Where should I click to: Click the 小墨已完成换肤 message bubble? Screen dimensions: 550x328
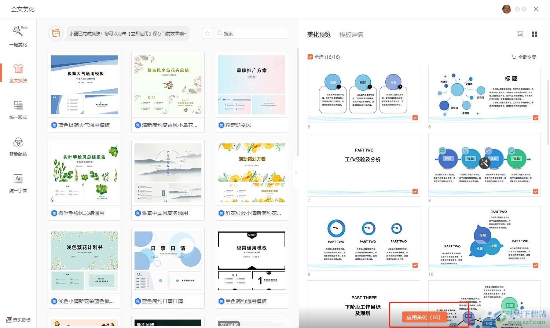point(128,33)
